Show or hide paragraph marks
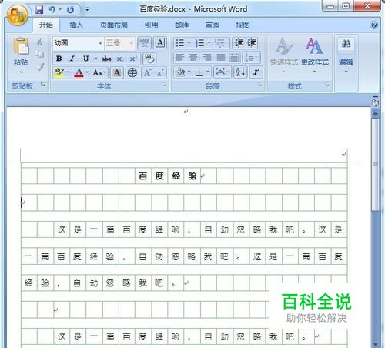Image resolution: width=385 pixels, height=348 pixels. pos(256,72)
